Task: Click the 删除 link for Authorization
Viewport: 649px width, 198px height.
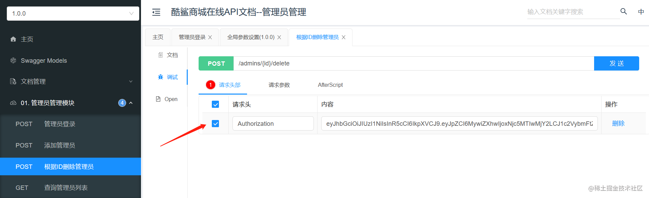Action: tap(618, 123)
